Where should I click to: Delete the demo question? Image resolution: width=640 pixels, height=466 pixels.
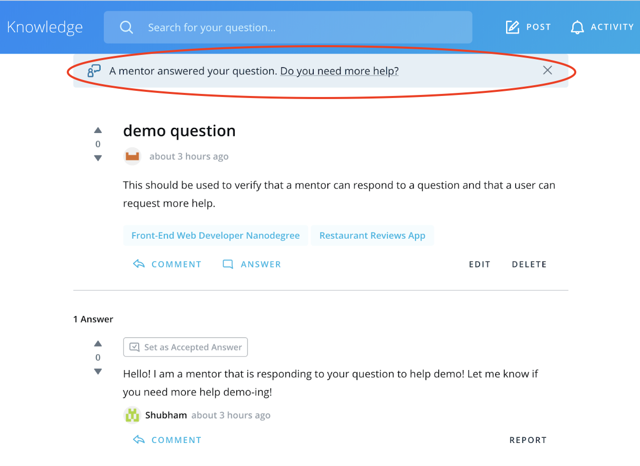(529, 264)
